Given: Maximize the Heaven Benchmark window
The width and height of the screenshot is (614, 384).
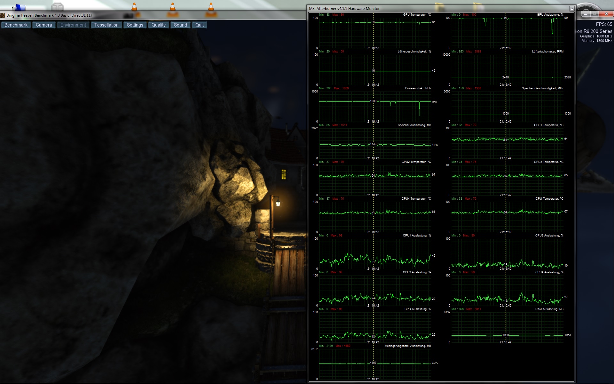Looking at the screenshot, I should click(594, 14).
